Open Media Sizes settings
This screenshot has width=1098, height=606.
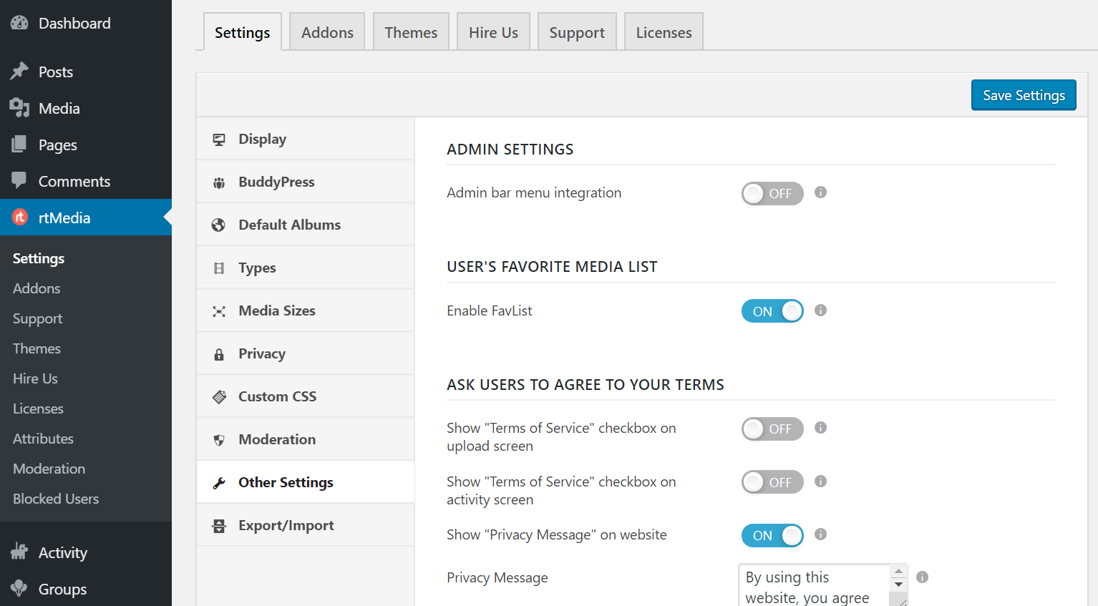click(x=277, y=311)
